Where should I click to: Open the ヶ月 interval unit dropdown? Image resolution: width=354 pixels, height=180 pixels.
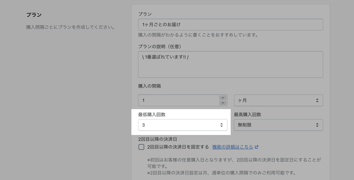(x=278, y=101)
